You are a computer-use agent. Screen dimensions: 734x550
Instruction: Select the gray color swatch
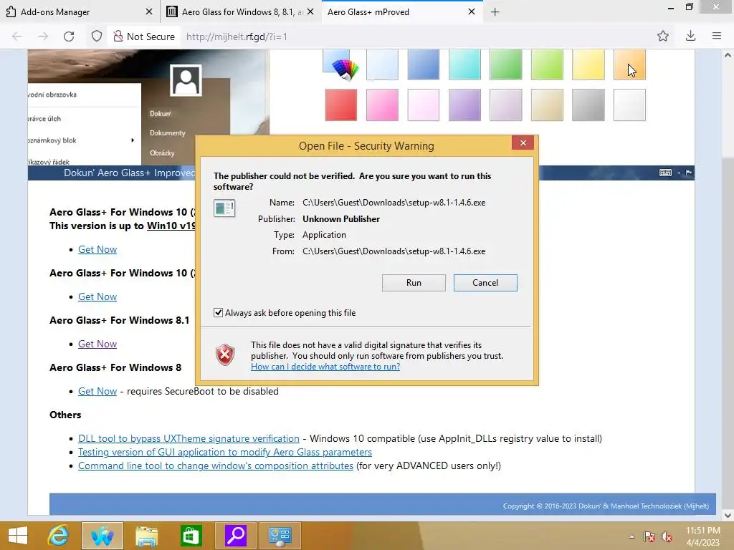tap(588, 105)
